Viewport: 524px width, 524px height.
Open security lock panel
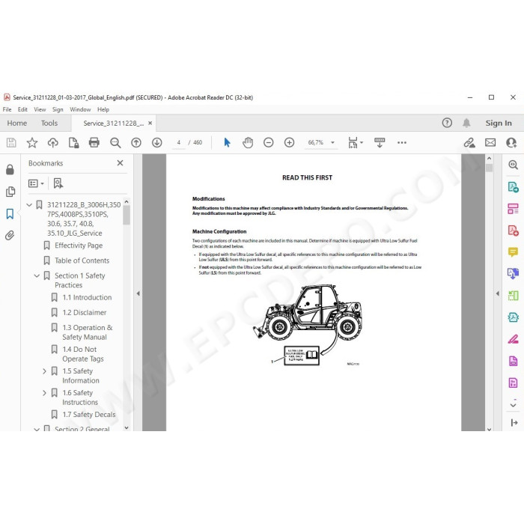pos(10,170)
